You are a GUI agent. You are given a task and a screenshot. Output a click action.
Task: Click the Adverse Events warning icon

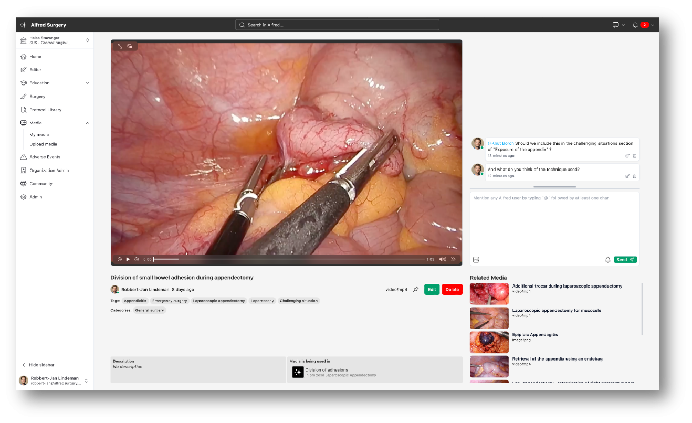[x=23, y=157]
